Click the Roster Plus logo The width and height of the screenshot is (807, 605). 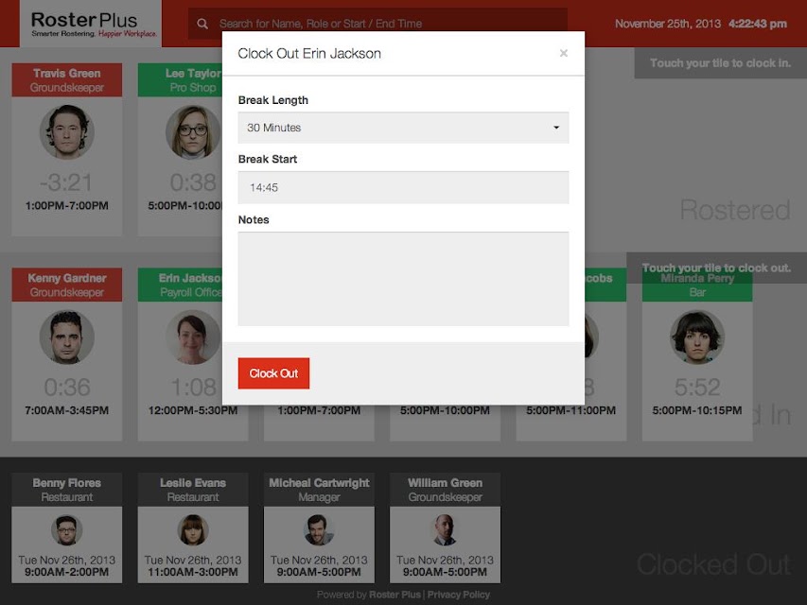pos(91,25)
